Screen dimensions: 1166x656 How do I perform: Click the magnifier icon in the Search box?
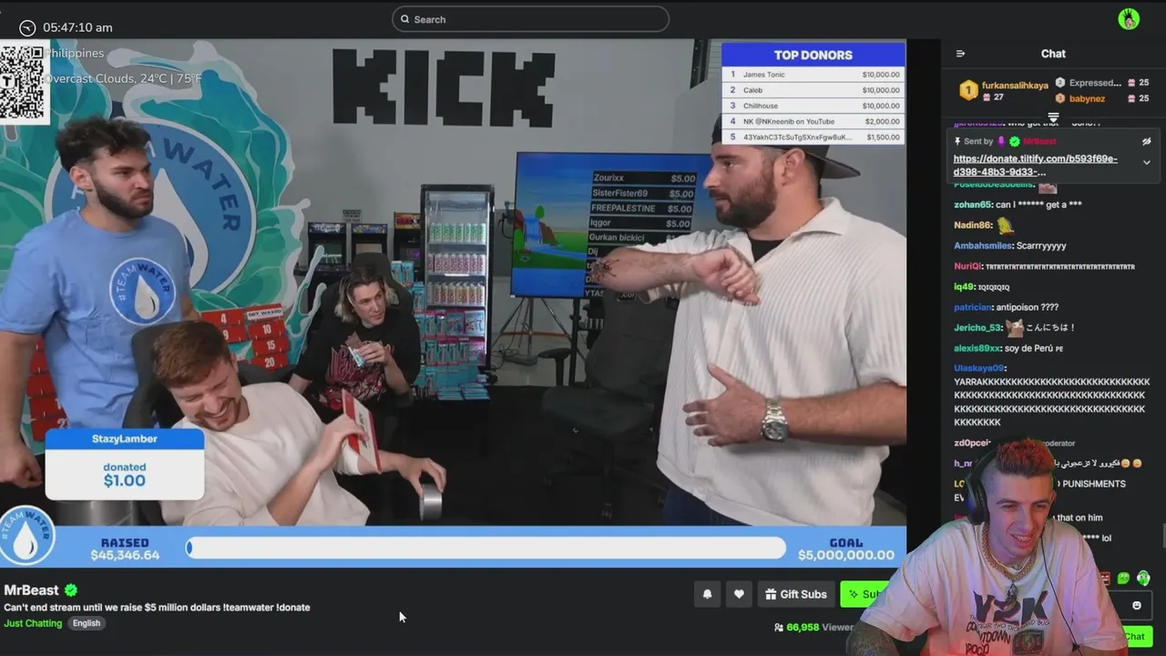coord(405,19)
